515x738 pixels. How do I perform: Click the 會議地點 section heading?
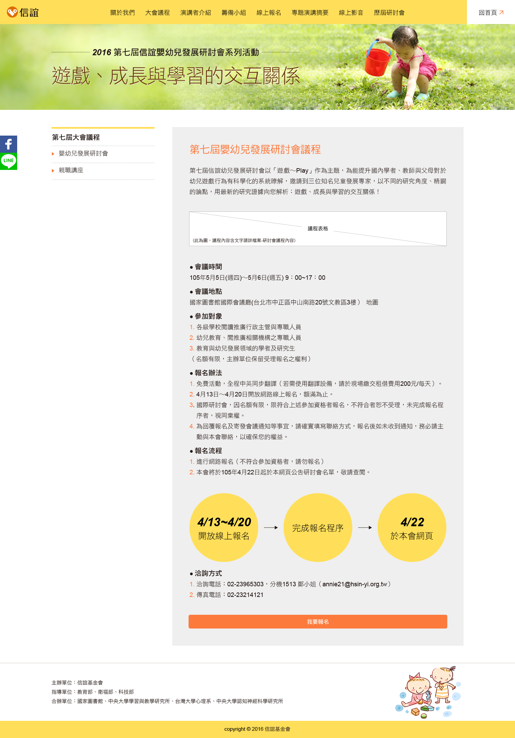coord(206,291)
